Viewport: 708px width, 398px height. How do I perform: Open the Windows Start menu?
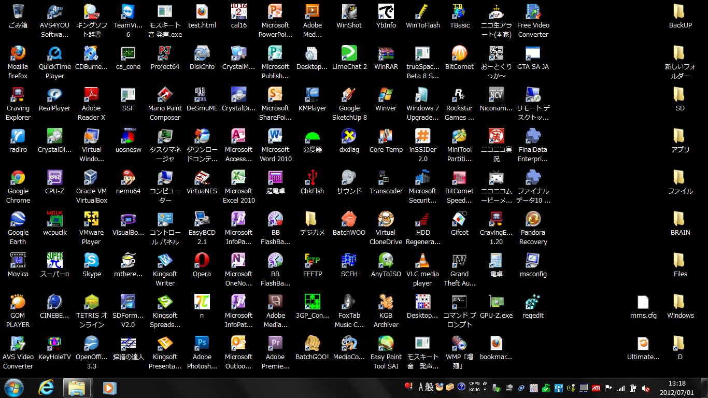[14, 388]
